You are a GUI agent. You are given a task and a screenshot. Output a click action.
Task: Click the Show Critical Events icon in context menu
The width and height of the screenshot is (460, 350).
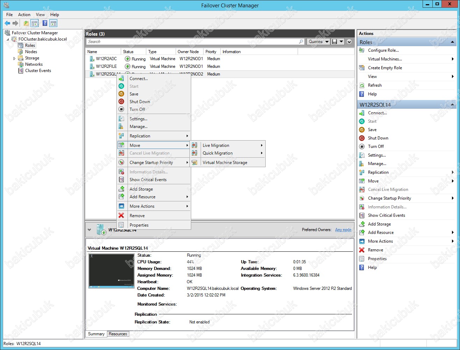tap(121, 180)
